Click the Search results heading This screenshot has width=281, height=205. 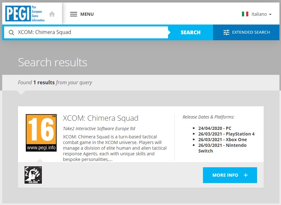click(53, 62)
